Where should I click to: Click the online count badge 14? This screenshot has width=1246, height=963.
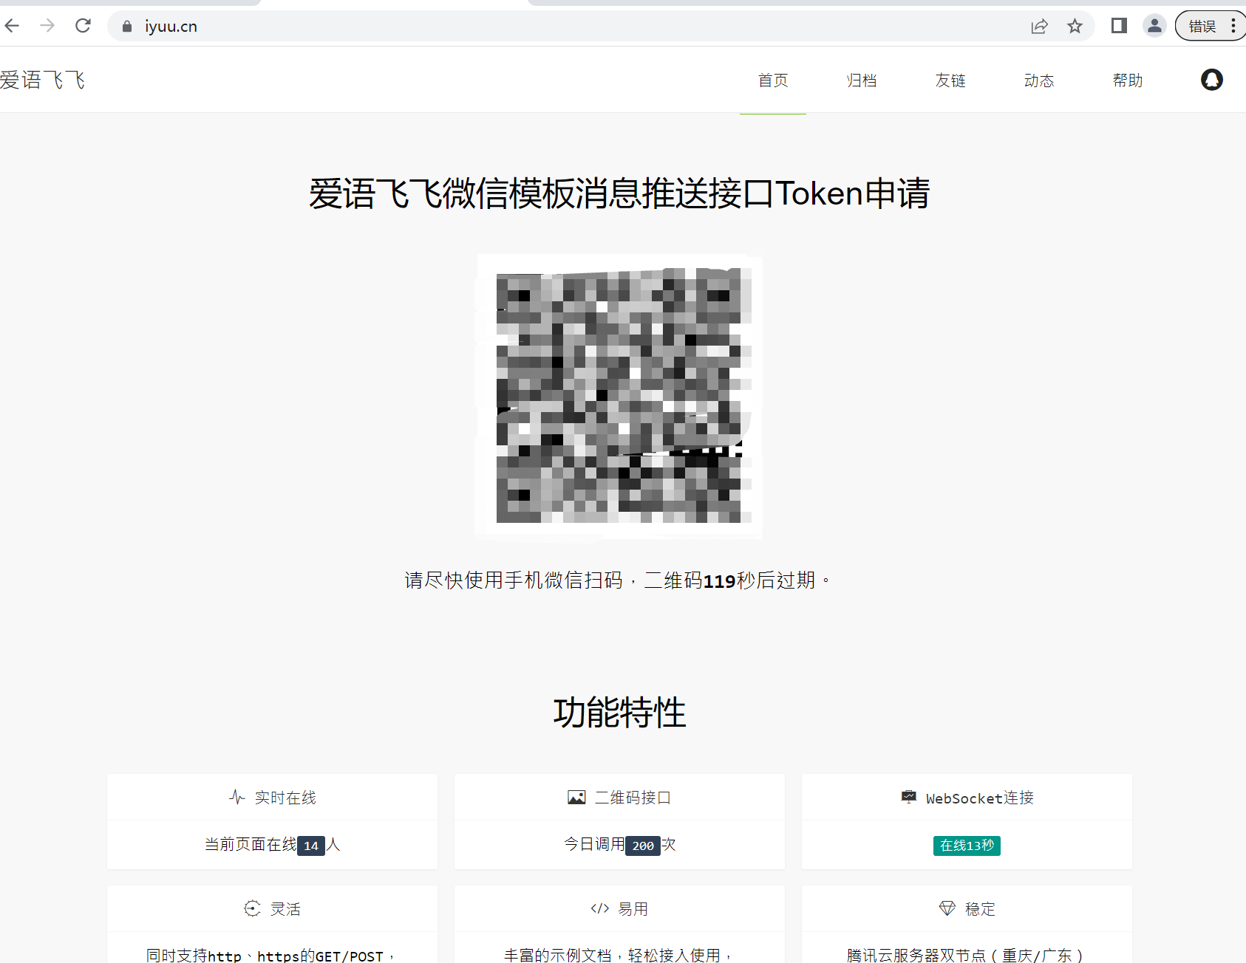click(311, 846)
